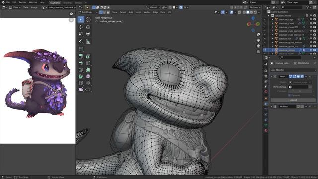The width and height of the screenshot is (318, 179).
Task: Collapse the MeshDeform modifier panel
Action: [272, 76]
